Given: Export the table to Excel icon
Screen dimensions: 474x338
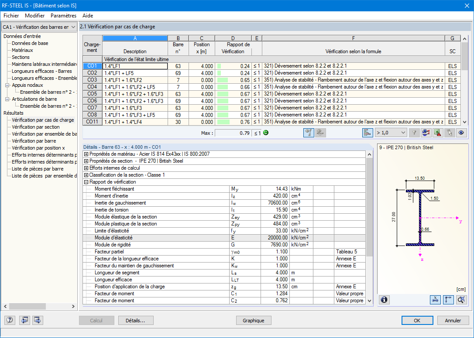Looking at the screenshot, I should click(437, 133).
